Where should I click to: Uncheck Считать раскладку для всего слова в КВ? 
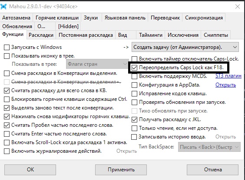tap(7, 91)
